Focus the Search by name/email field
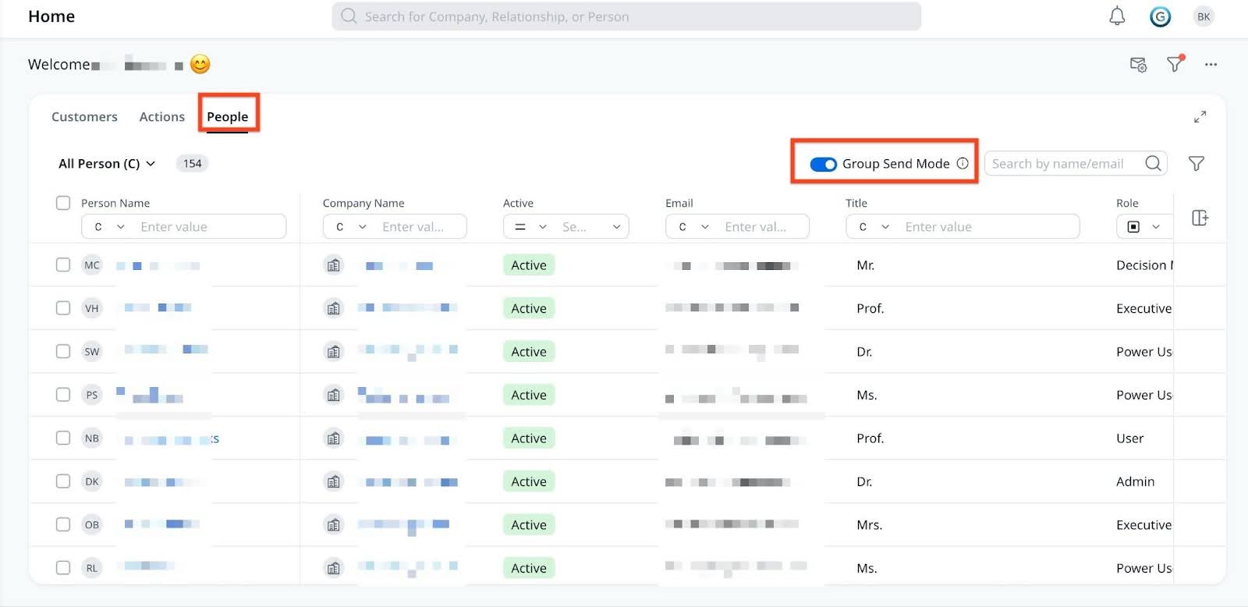Viewport: 1248px width, 607px height. tap(1064, 163)
